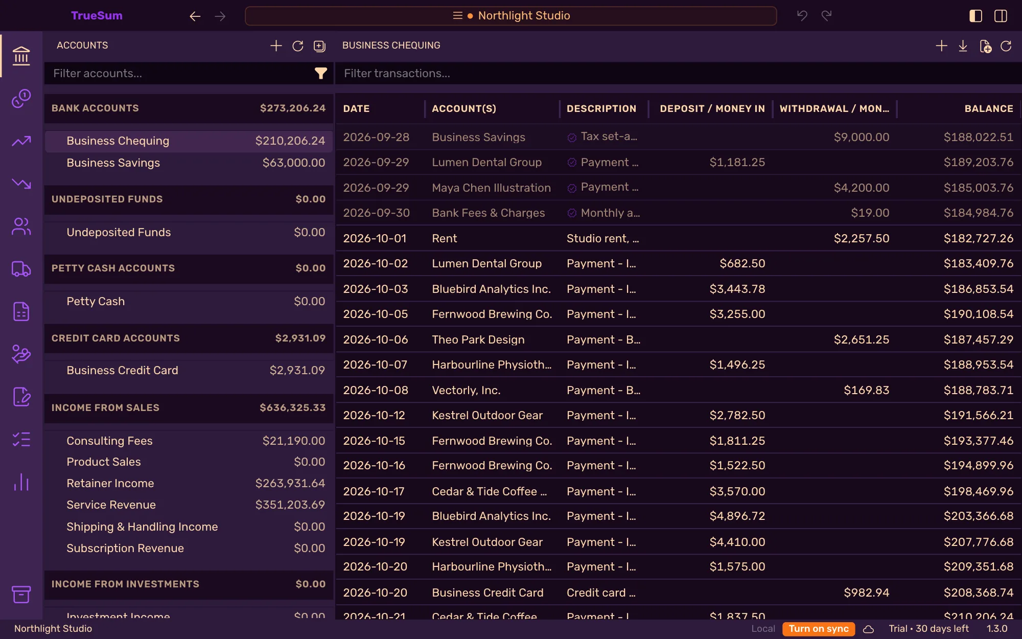Screen dimensions: 1022x639
Task: Collapse the Income From Sales group
Action: (189, 408)
